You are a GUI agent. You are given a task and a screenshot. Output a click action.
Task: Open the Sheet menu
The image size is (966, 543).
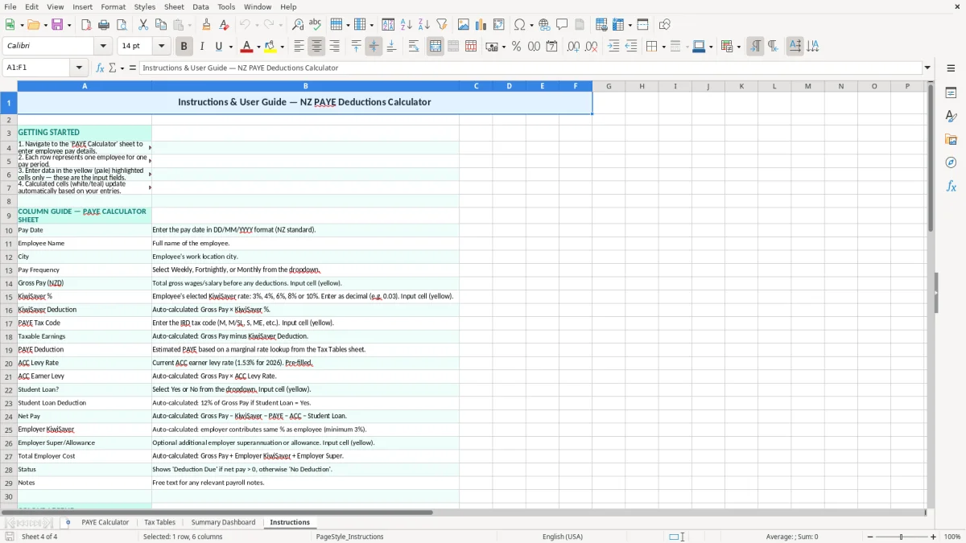click(x=174, y=6)
